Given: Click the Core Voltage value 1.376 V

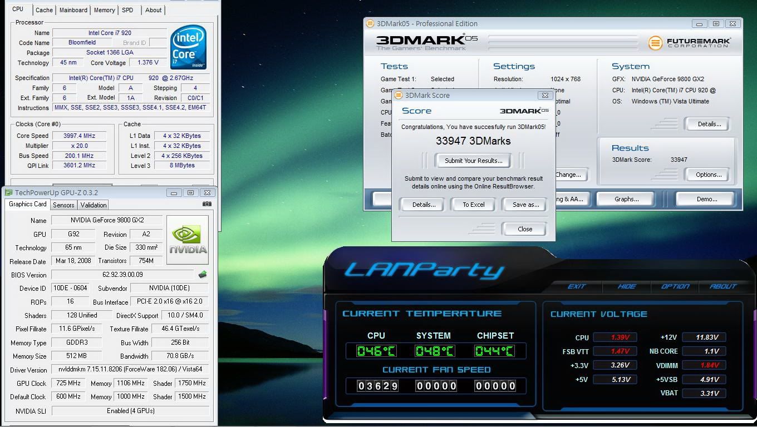Looking at the screenshot, I should [149, 62].
